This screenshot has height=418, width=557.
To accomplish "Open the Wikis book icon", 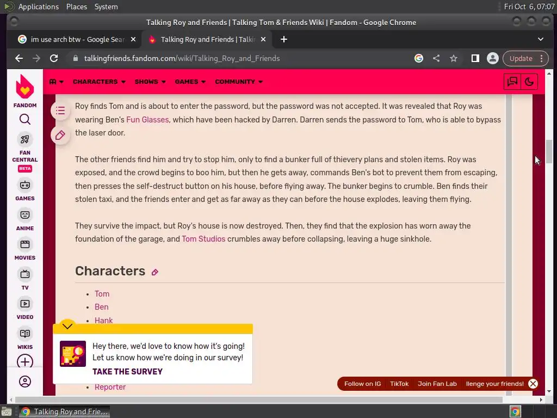I will click(25, 334).
